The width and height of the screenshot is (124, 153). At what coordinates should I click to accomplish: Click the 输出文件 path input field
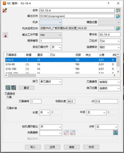[77, 16]
